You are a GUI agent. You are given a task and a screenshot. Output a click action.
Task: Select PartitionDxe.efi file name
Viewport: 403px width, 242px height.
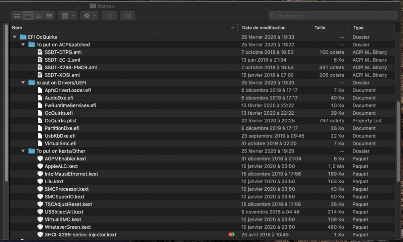[62, 128]
